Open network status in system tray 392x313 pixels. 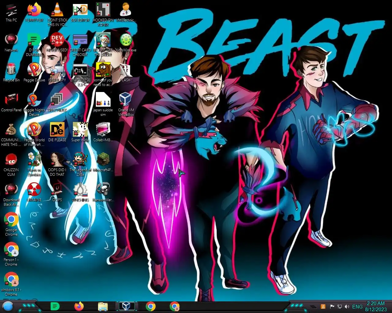click(340, 307)
